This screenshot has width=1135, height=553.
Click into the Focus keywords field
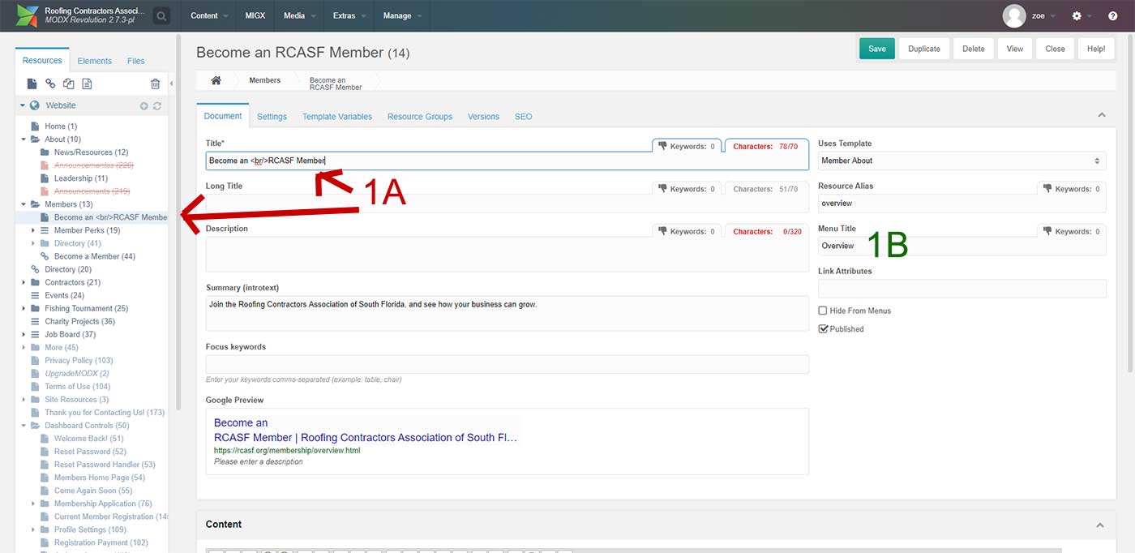click(508, 364)
